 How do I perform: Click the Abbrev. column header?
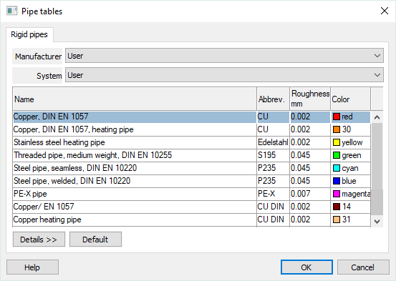coord(273,99)
